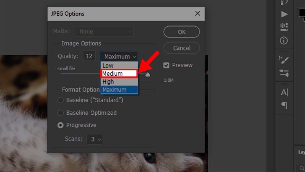Open the Paragraph panel icon
Image resolution: width=305 pixels, height=172 pixels.
pyautogui.click(x=284, y=105)
